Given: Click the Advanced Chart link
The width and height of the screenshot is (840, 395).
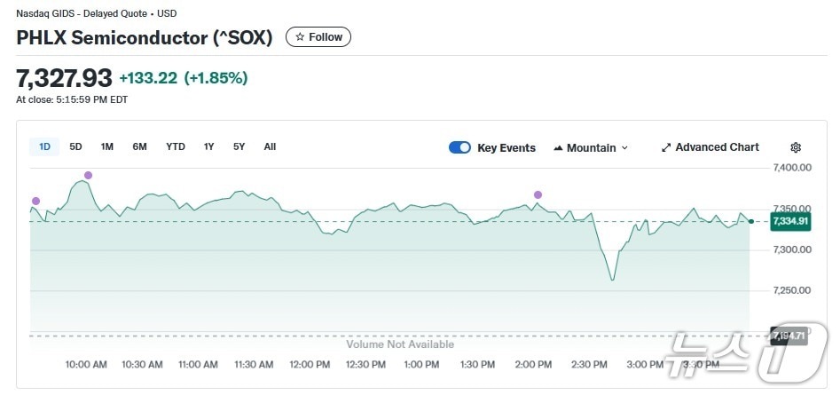Looking at the screenshot, I should point(717,147).
